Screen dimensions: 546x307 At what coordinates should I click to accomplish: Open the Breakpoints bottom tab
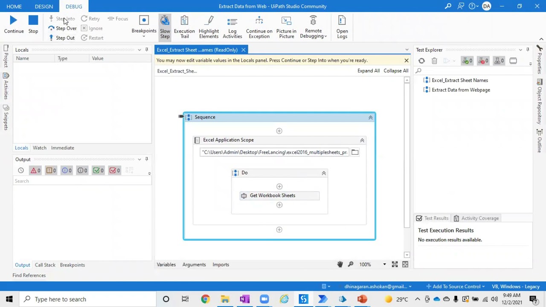tap(73, 265)
